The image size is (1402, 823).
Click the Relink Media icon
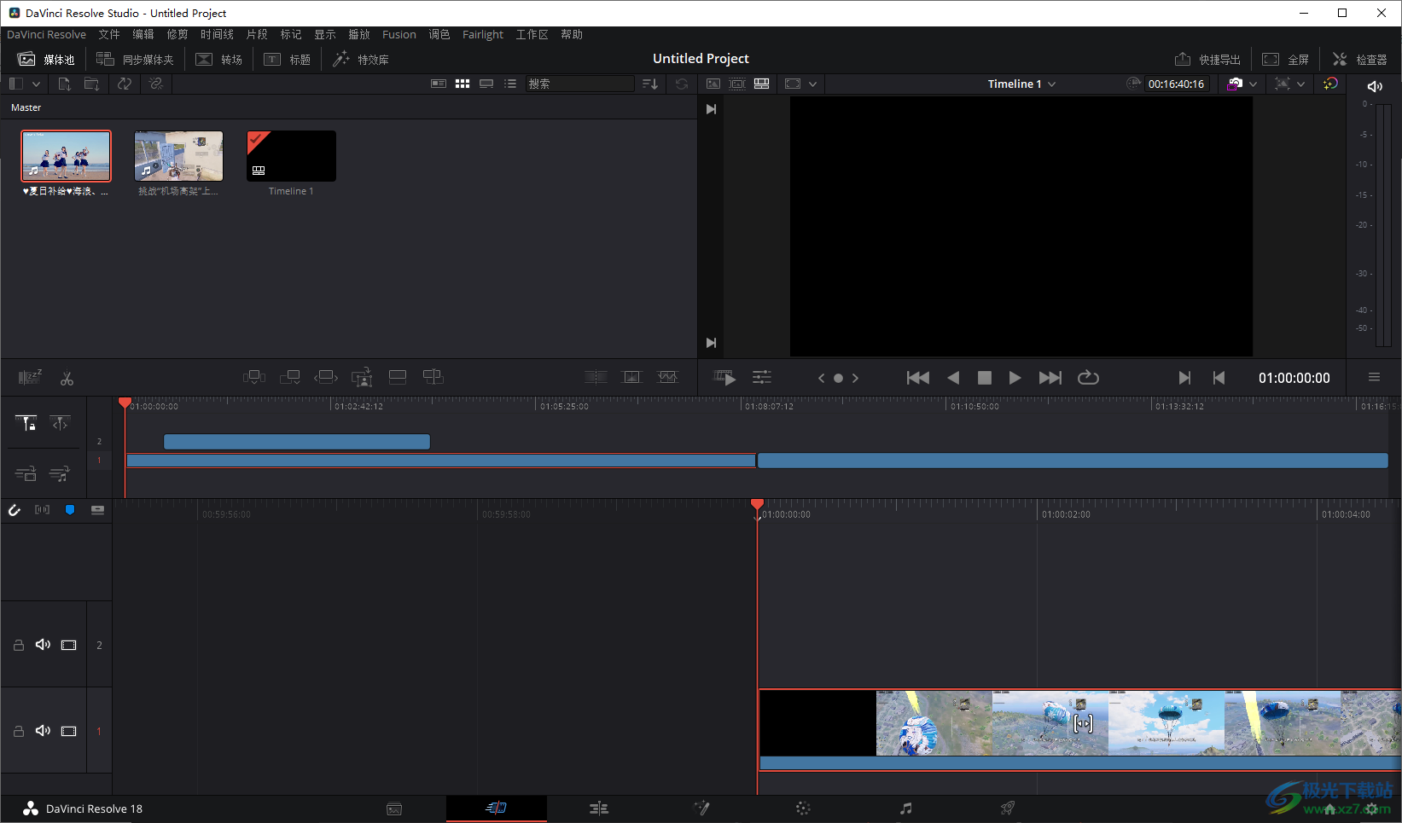coord(155,84)
